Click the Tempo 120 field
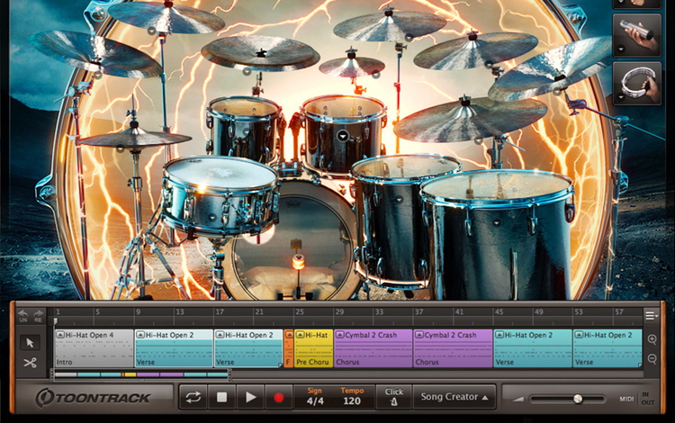The height and width of the screenshot is (423, 675). tap(352, 401)
